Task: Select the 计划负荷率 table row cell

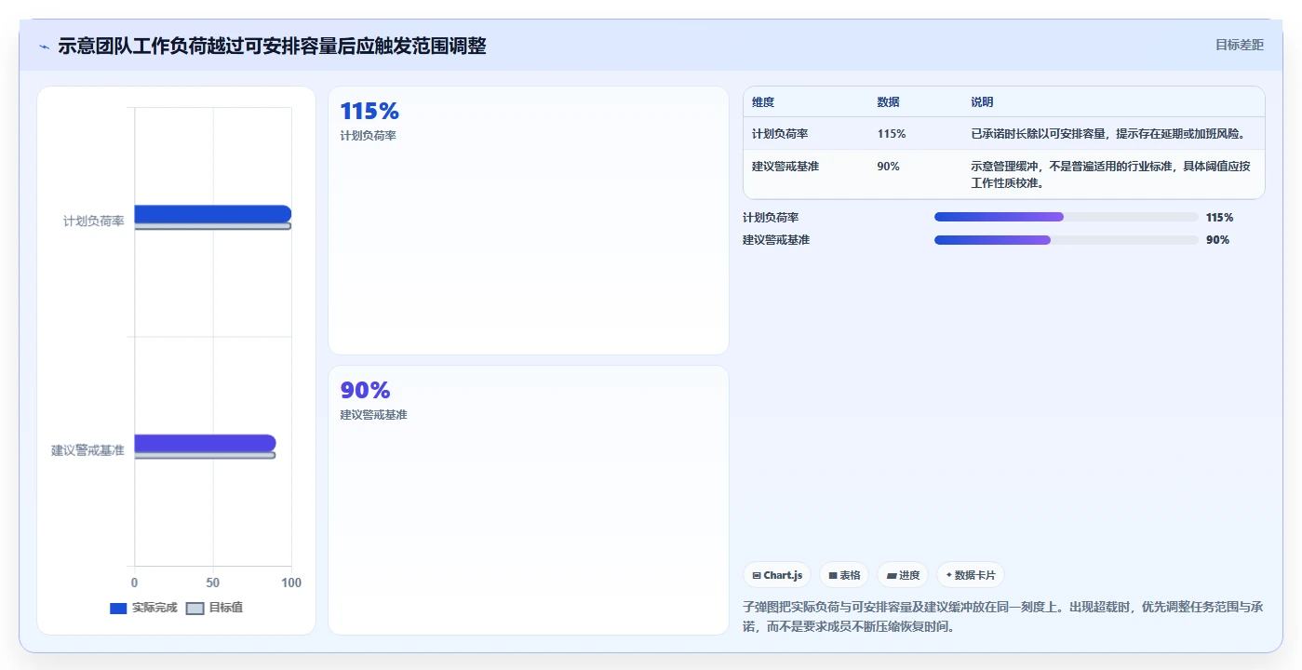Action: tap(780, 134)
